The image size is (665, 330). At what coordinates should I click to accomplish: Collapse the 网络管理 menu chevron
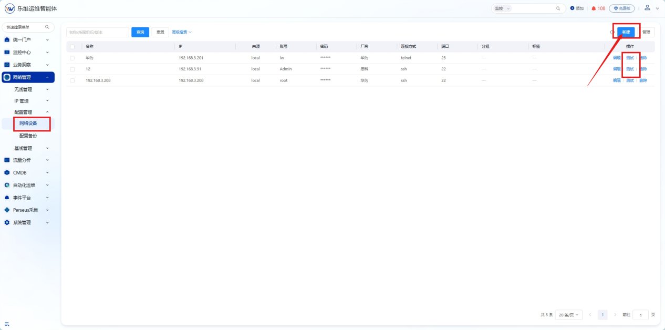[x=47, y=77]
